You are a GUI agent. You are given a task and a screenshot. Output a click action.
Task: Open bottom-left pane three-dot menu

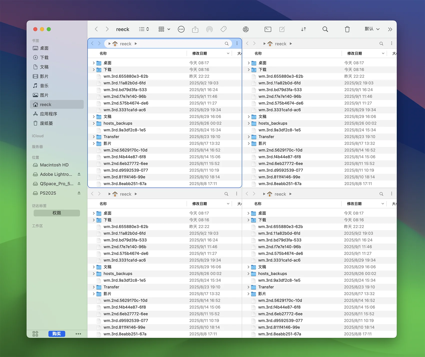(236, 194)
